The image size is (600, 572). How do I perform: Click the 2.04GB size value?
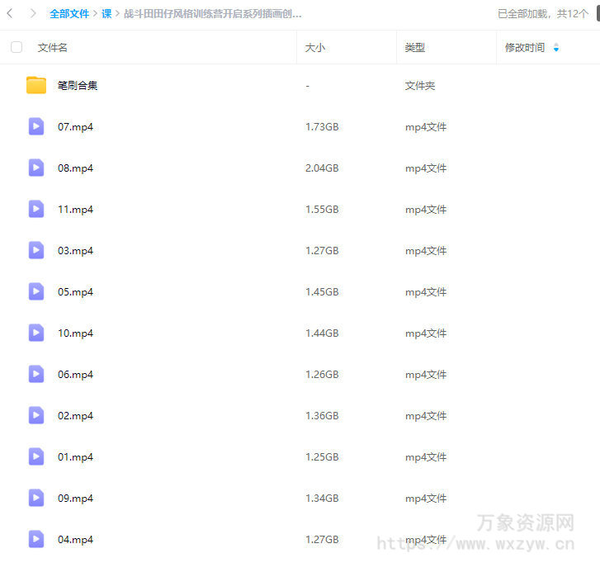click(322, 168)
